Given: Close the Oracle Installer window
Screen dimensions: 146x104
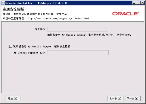Looking at the screenshot, I should point(143,3).
